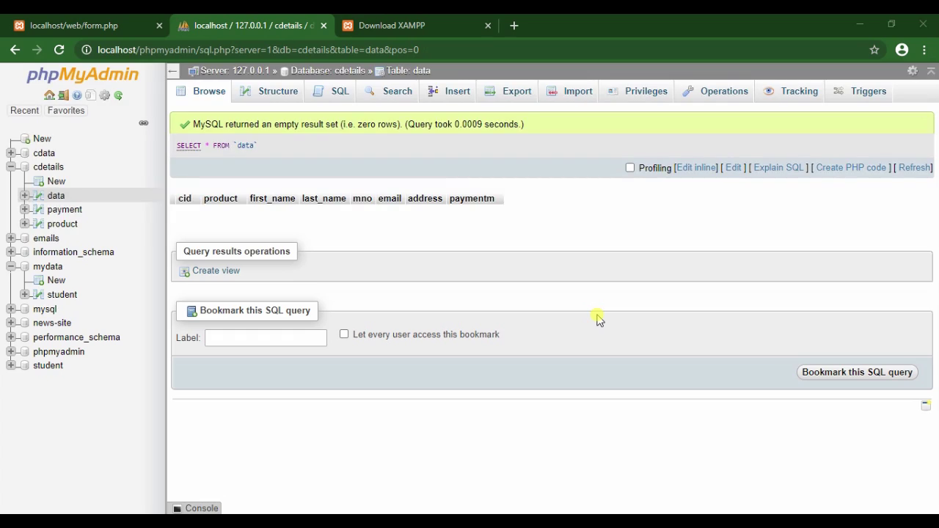This screenshot has width=939, height=528.
Task: Expand the performance_schema database node
Action: [11, 337]
